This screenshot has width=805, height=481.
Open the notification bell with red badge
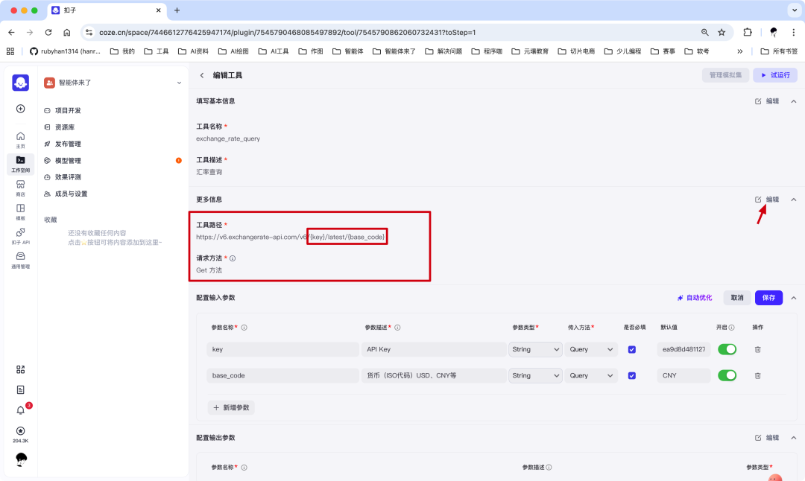(x=20, y=410)
